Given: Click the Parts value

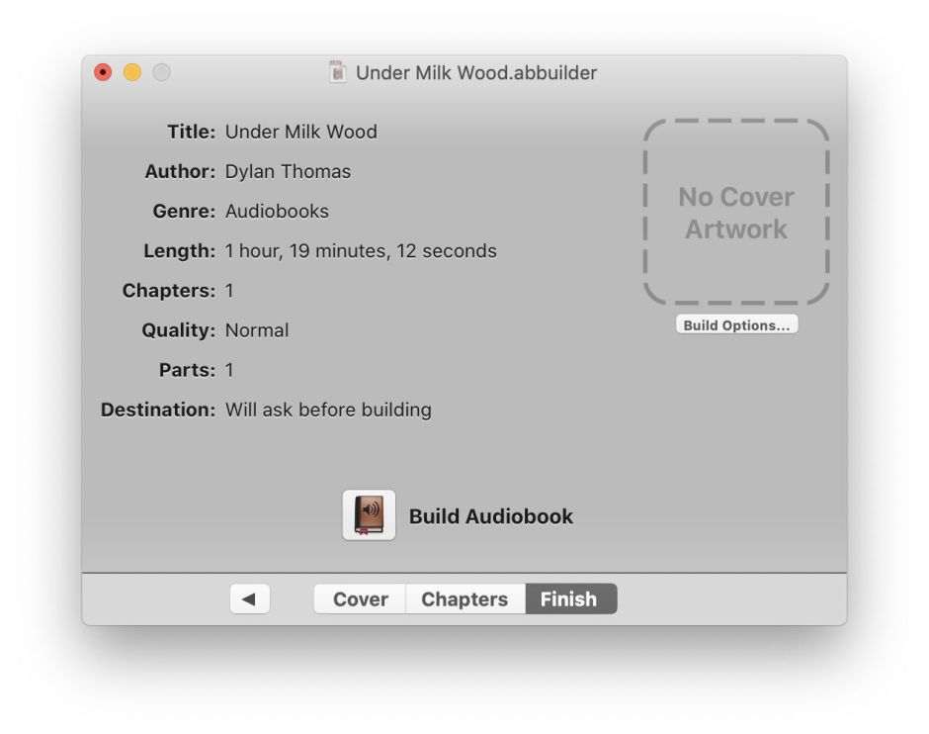Looking at the screenshot, I should point(228,369).
